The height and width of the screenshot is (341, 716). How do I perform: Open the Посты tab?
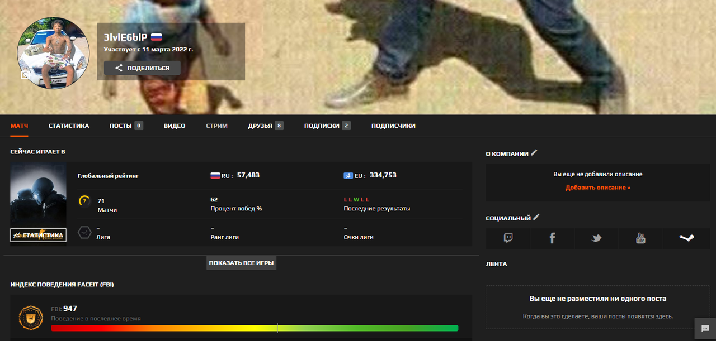pos(126,126)
